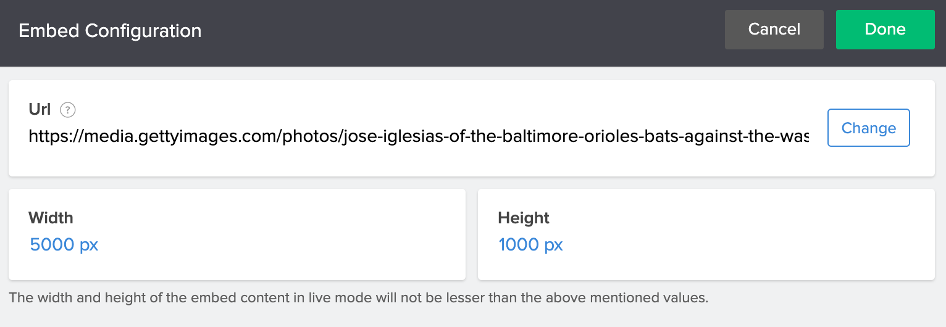The image size is (946, 327).
Task: Select the gettyimages embed URL text
Action: (419, 136)
